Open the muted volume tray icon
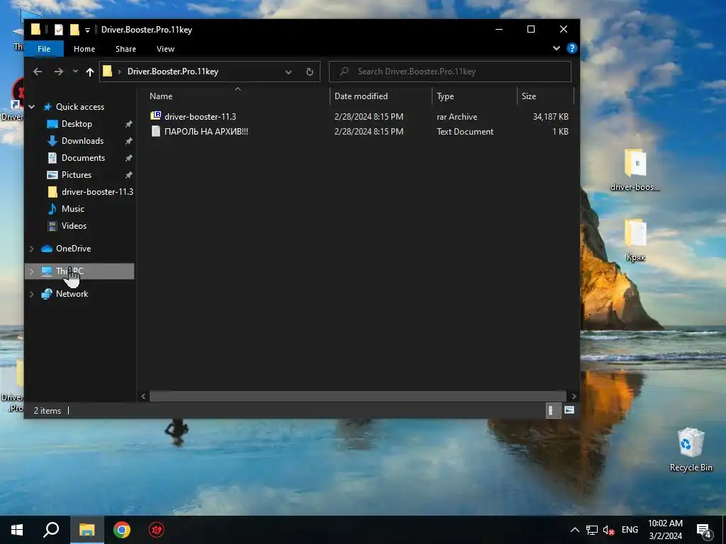Viewport: 726px width, 544px height. tap(609, 530)
